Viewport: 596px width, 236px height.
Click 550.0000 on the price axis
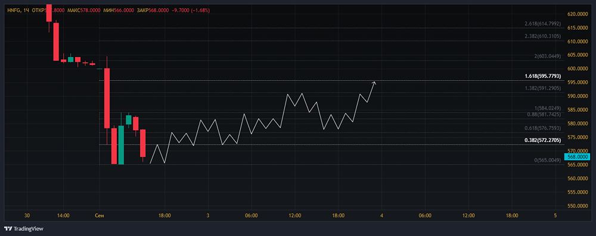tap(578, 206)
